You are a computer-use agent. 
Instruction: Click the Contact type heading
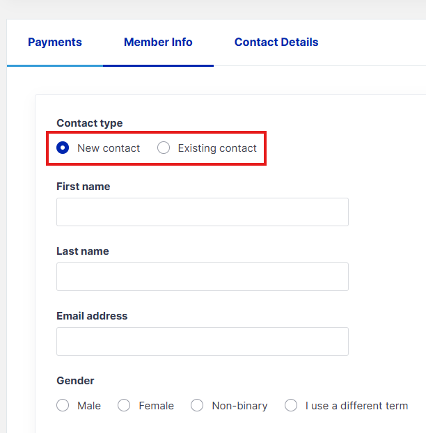(89, 123)
